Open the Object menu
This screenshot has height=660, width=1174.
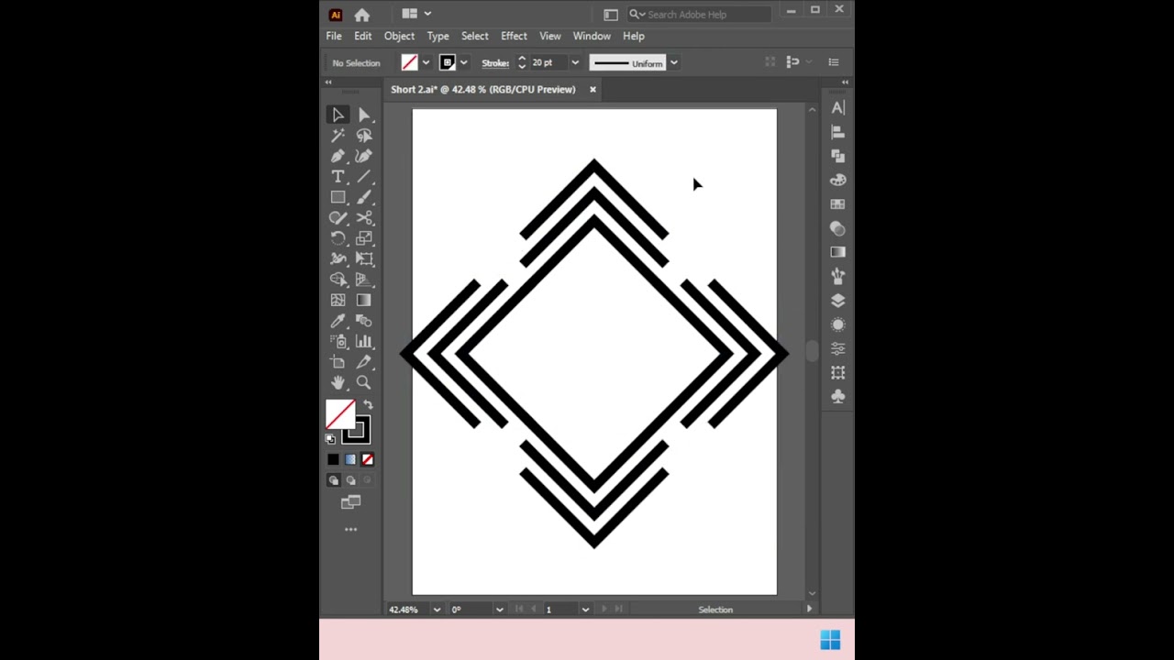click(399, 36)
